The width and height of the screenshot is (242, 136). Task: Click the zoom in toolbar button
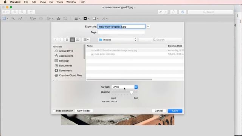click(x=22, y=12)
